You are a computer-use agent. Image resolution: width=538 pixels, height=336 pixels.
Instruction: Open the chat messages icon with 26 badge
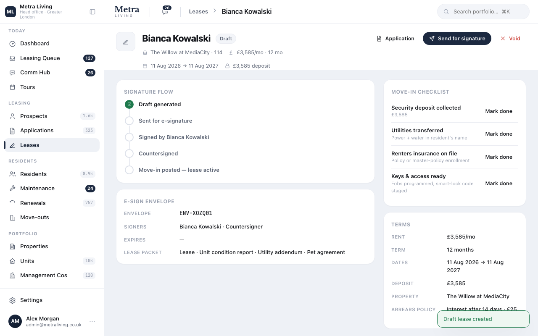pyautogui.click(x=166, y=11)
